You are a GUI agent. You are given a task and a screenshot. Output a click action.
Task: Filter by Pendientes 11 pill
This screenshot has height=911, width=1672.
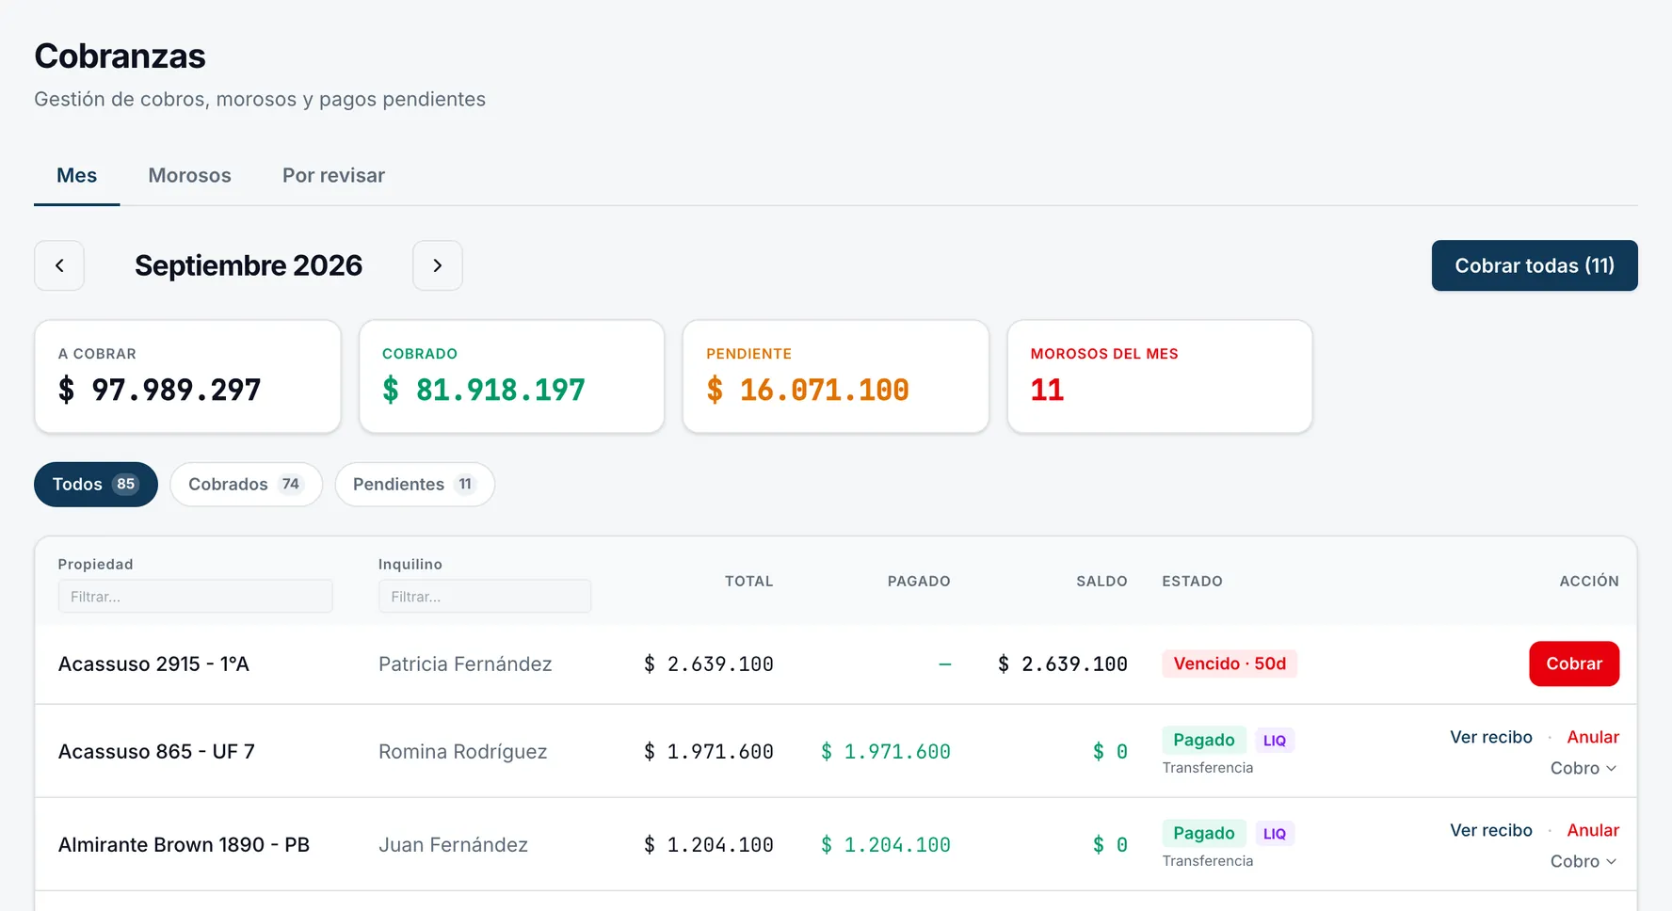pos(415,485)
